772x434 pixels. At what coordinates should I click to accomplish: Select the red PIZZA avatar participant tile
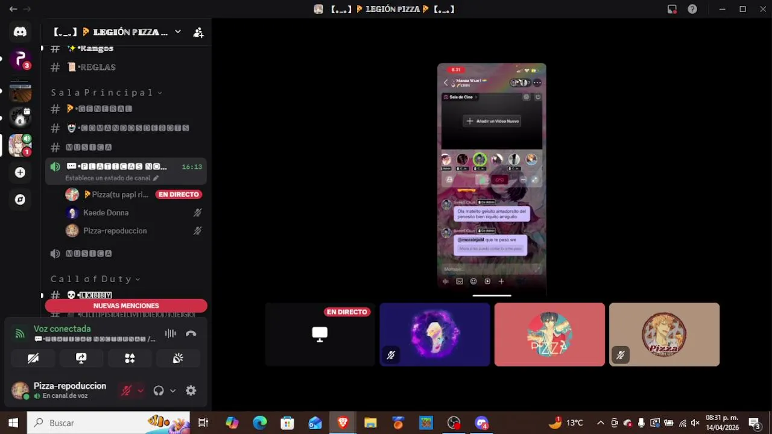(549, 335)
